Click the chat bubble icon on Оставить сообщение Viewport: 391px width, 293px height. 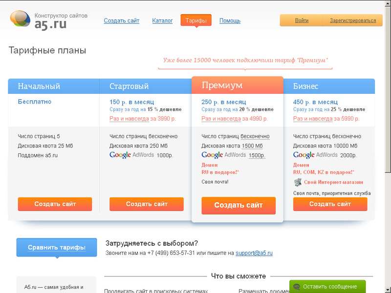coord(296,287)
